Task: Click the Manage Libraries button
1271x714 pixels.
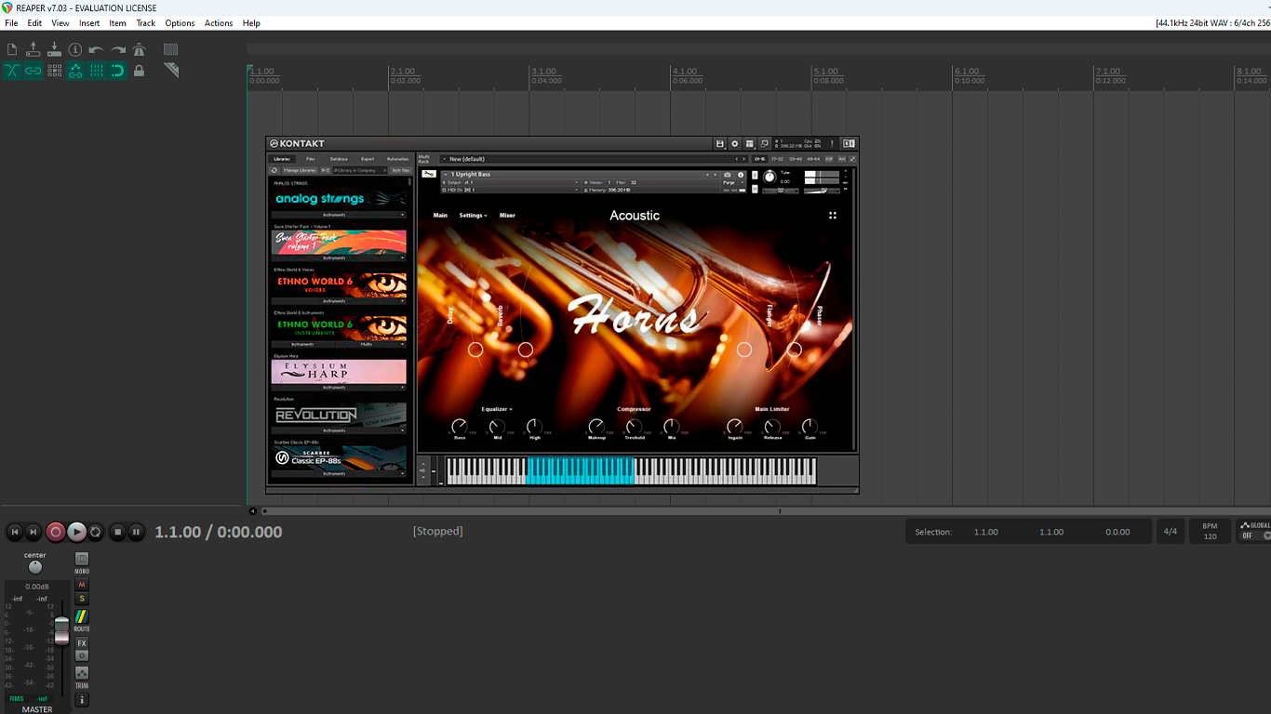Action: (300, 170)
